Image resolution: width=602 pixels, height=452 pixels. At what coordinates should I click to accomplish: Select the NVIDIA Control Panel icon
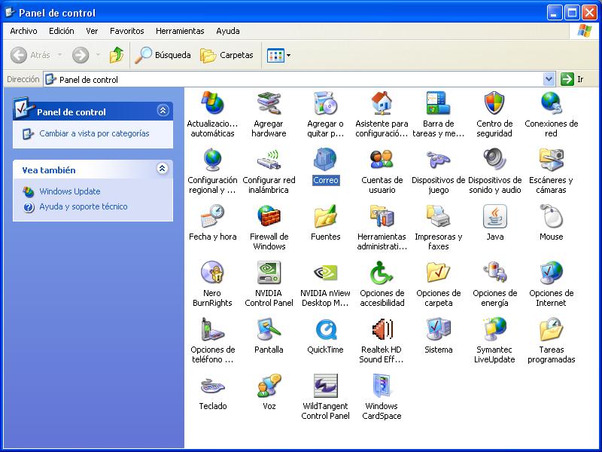269,273
